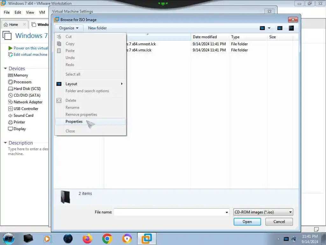This screenshot has height=245, width=326.
Task: Sort by the Size column header
Action: click(280, 37)
